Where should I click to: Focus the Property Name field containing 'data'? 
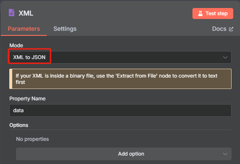pos(120,110)
